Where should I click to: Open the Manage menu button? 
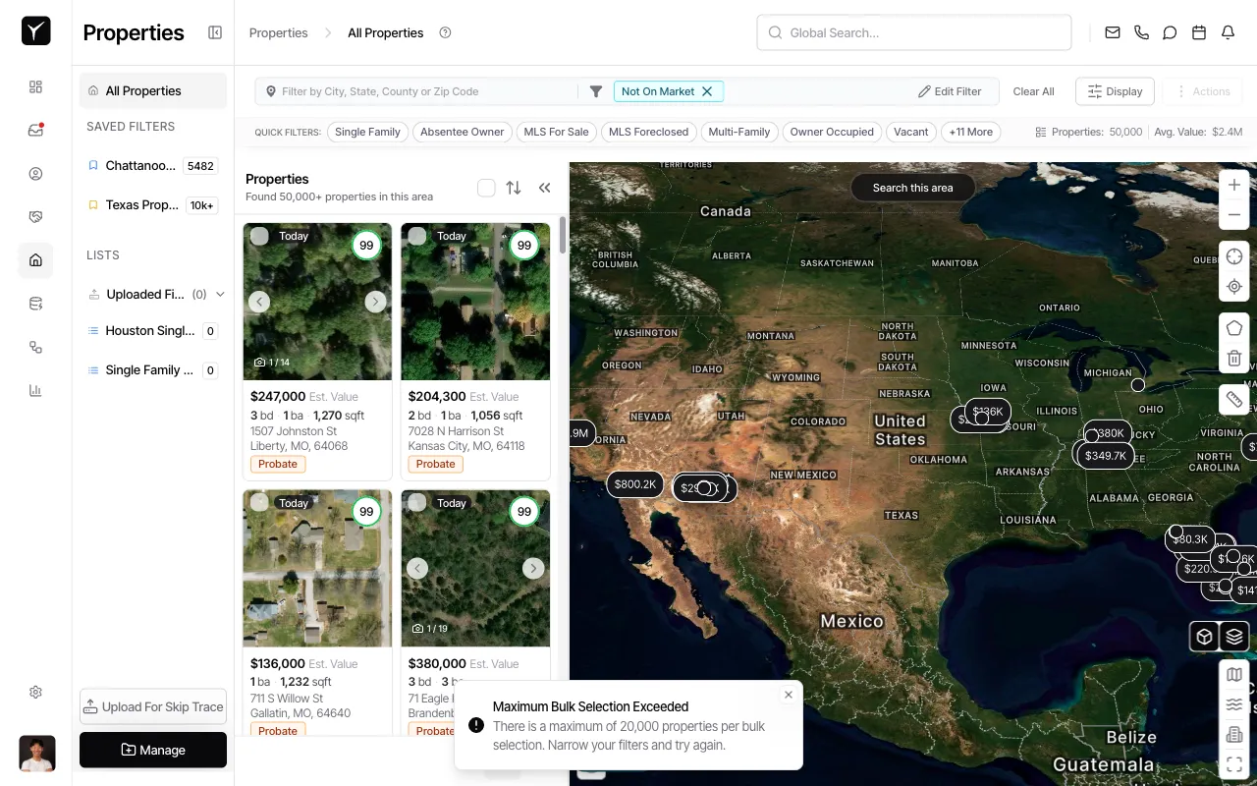coord(153,750)
